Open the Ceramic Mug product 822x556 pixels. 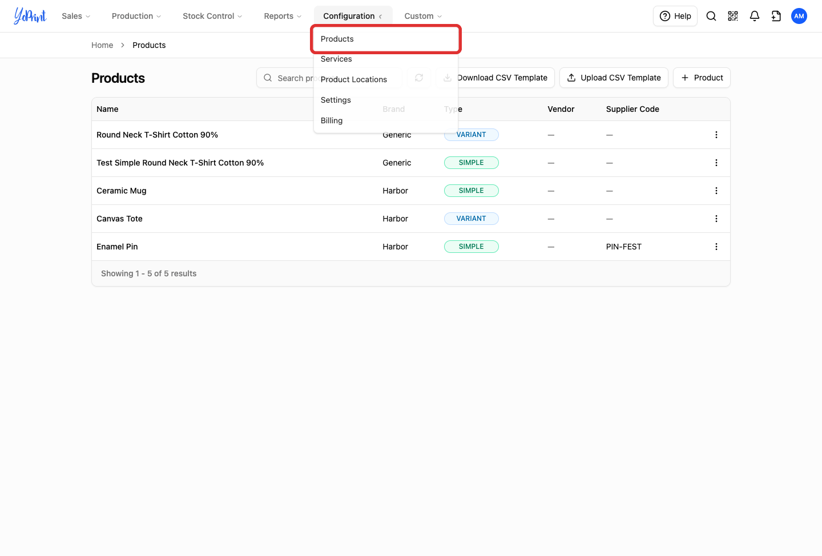[122, 191]
